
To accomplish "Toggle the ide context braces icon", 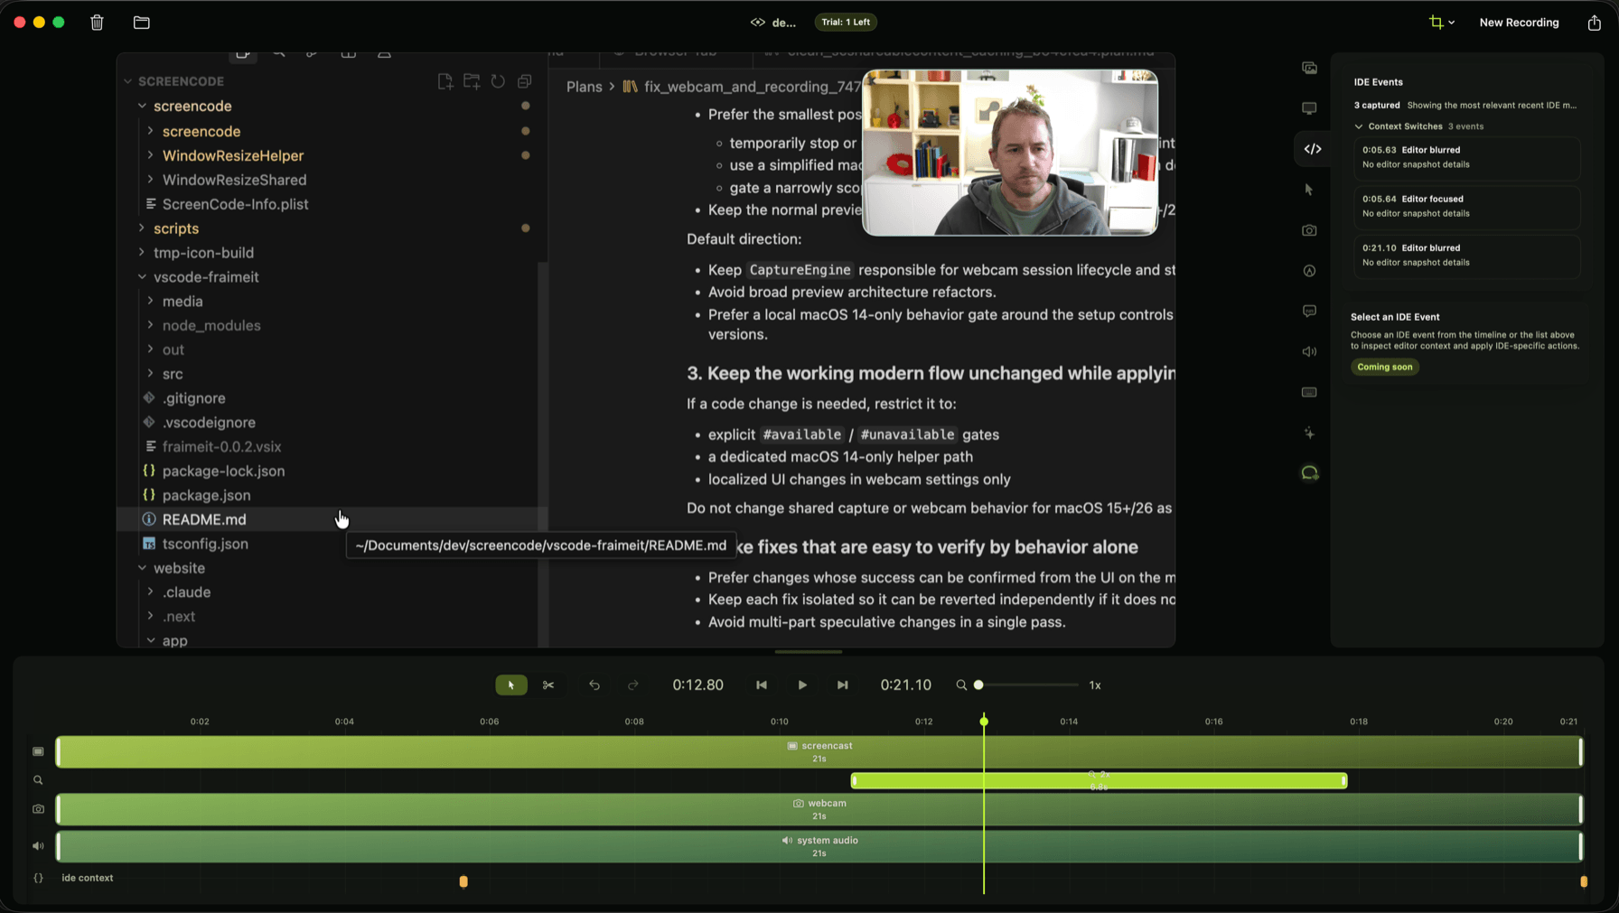I will coord(38,878).
